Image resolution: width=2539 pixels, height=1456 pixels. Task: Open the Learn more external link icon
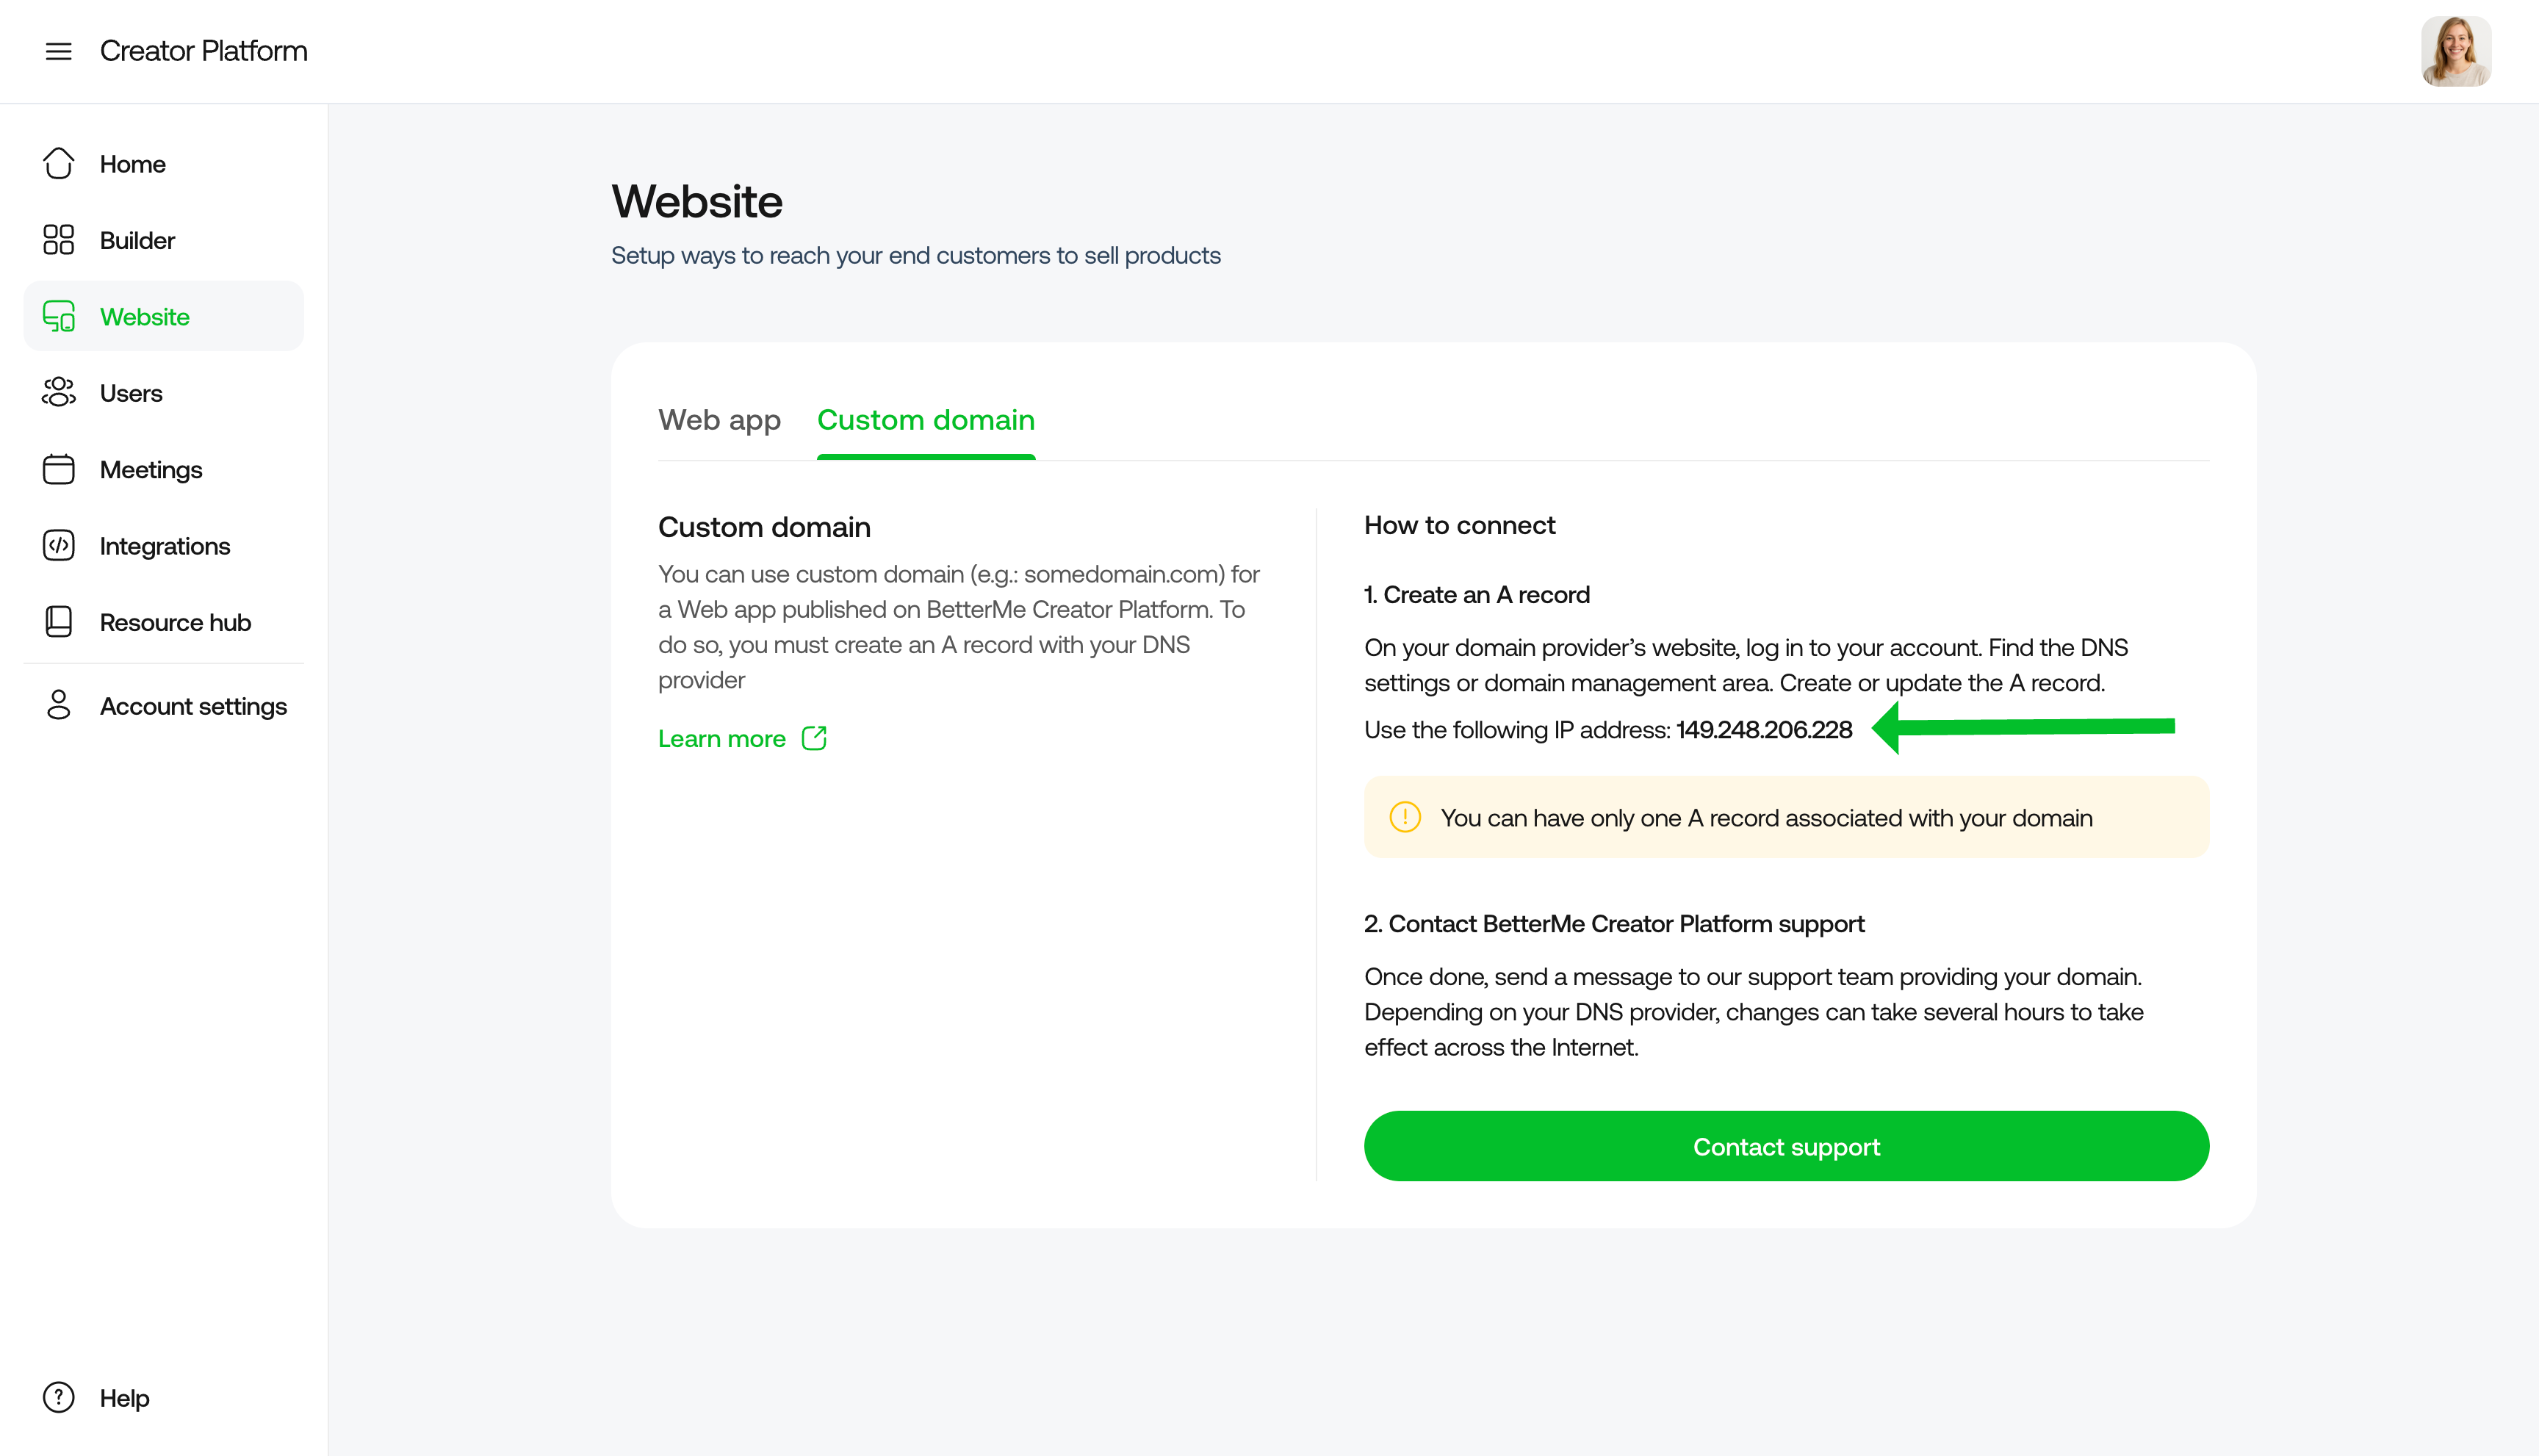point(814,738)
